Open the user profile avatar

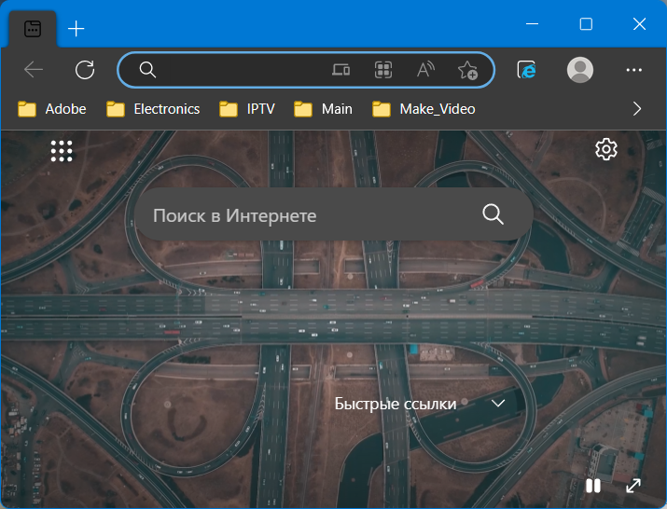(x=580, y=70)
